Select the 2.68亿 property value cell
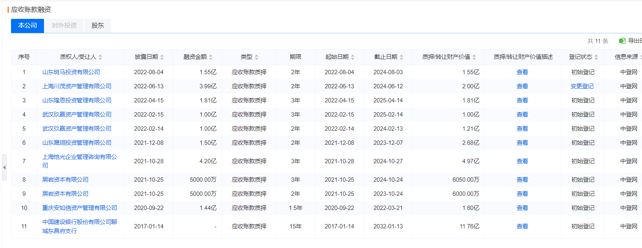Image resolution: width=642 pixels, height=248 pixels. point(471,143)
